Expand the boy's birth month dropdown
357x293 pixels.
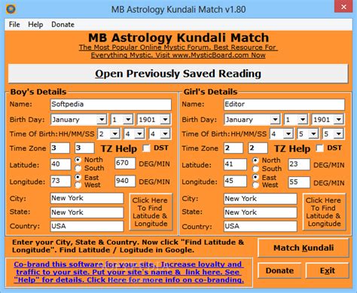click(x=102, y=120)
